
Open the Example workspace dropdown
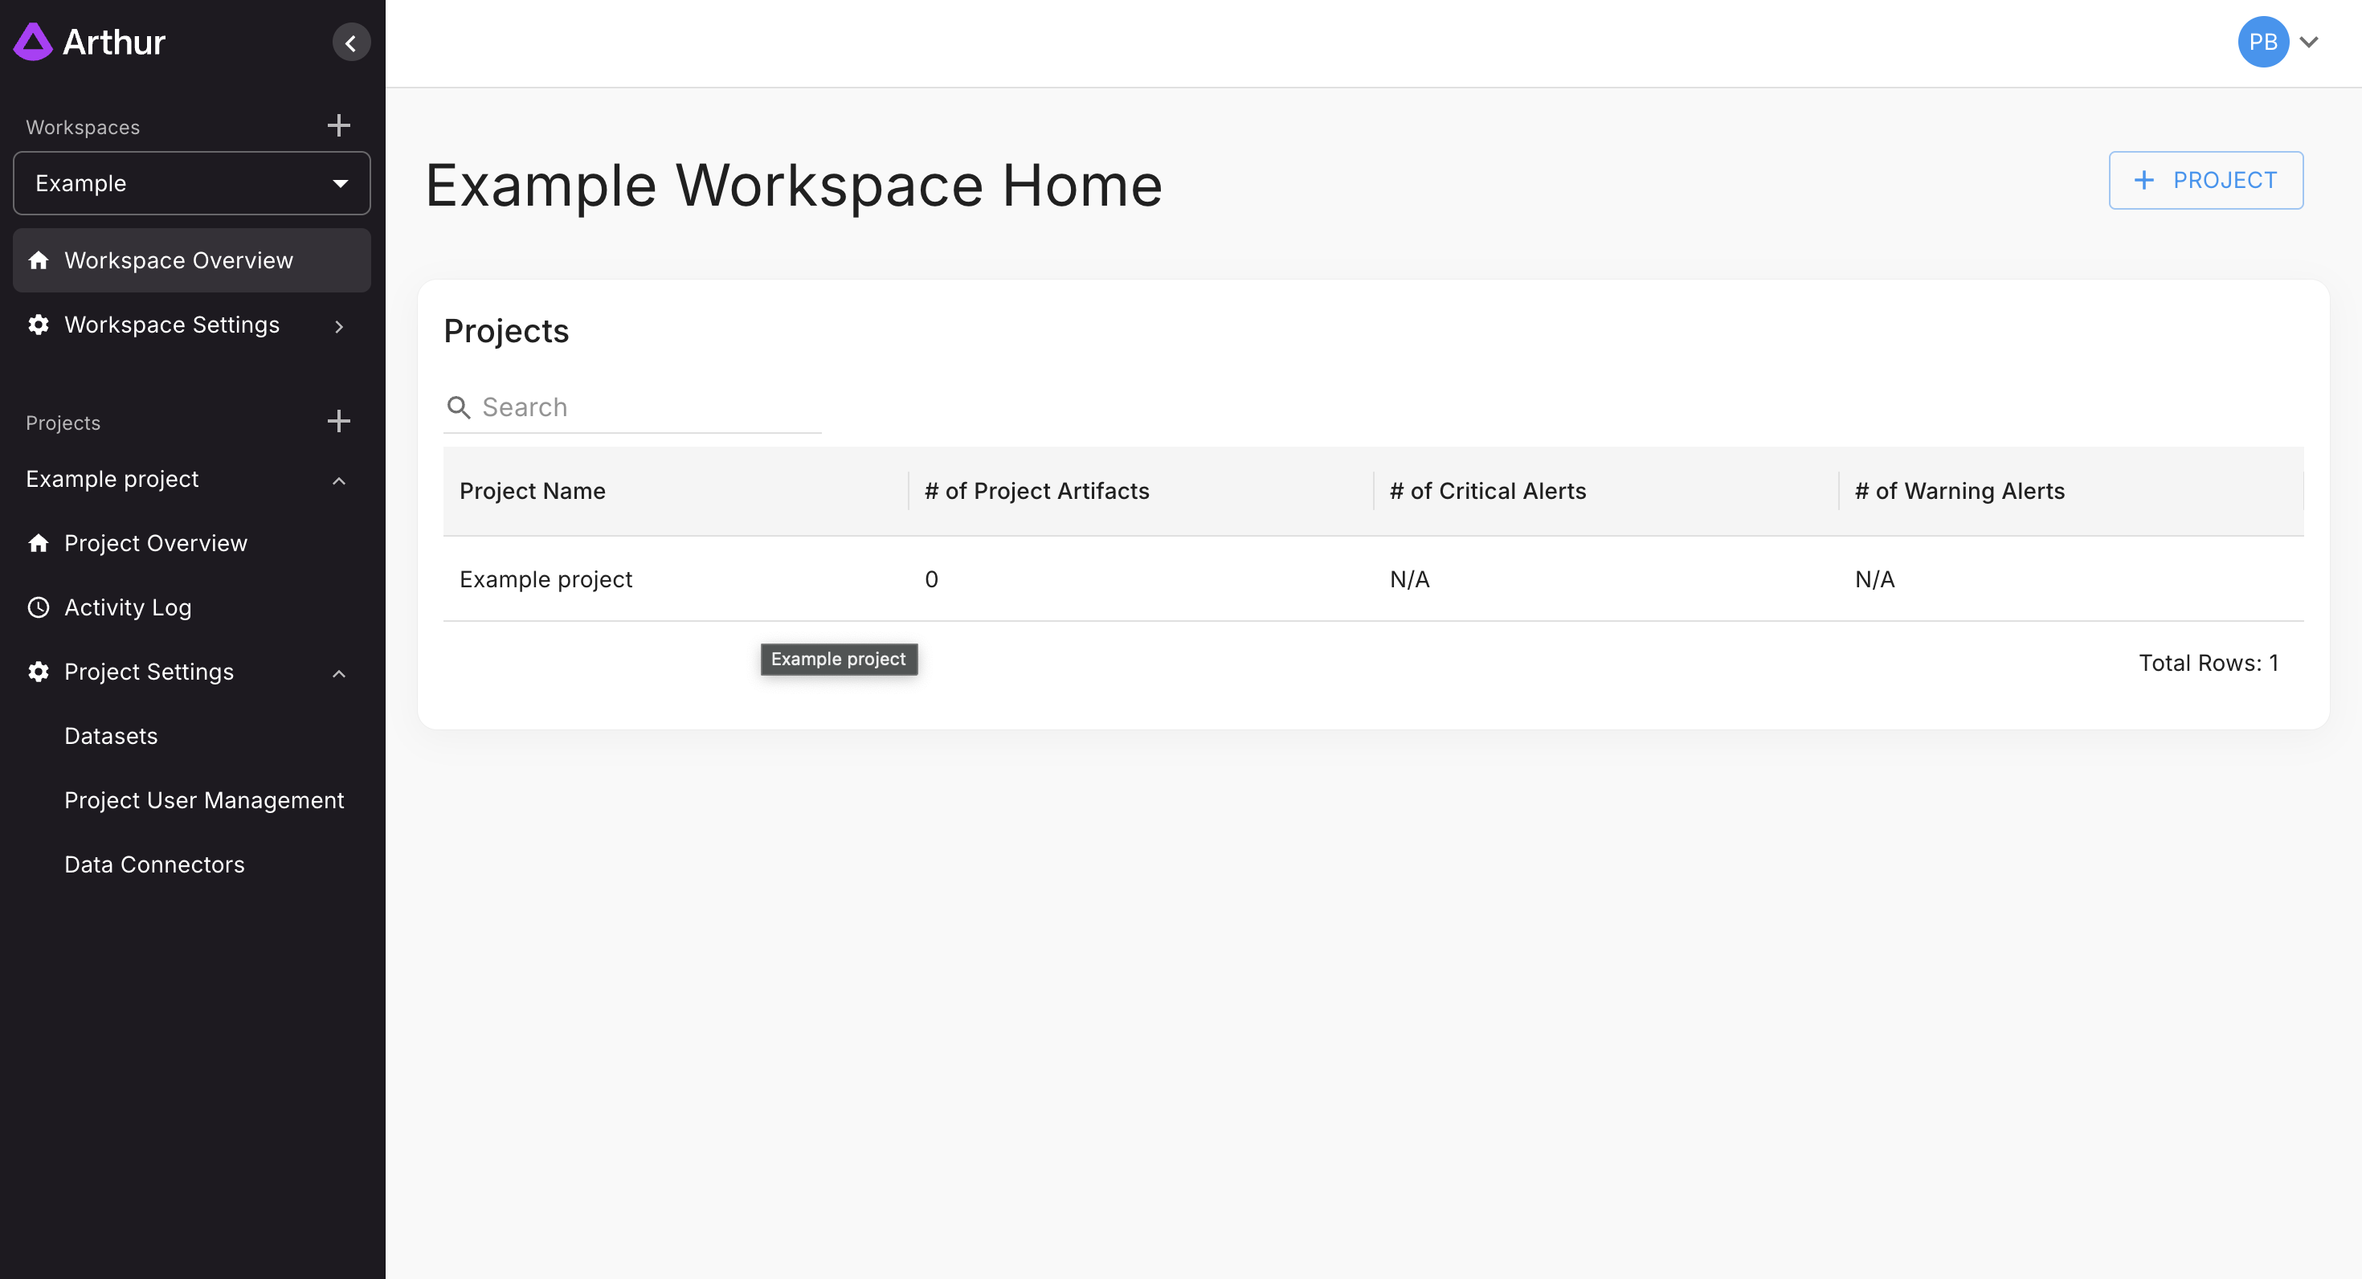pyautogui.click(x=192, y=183)
